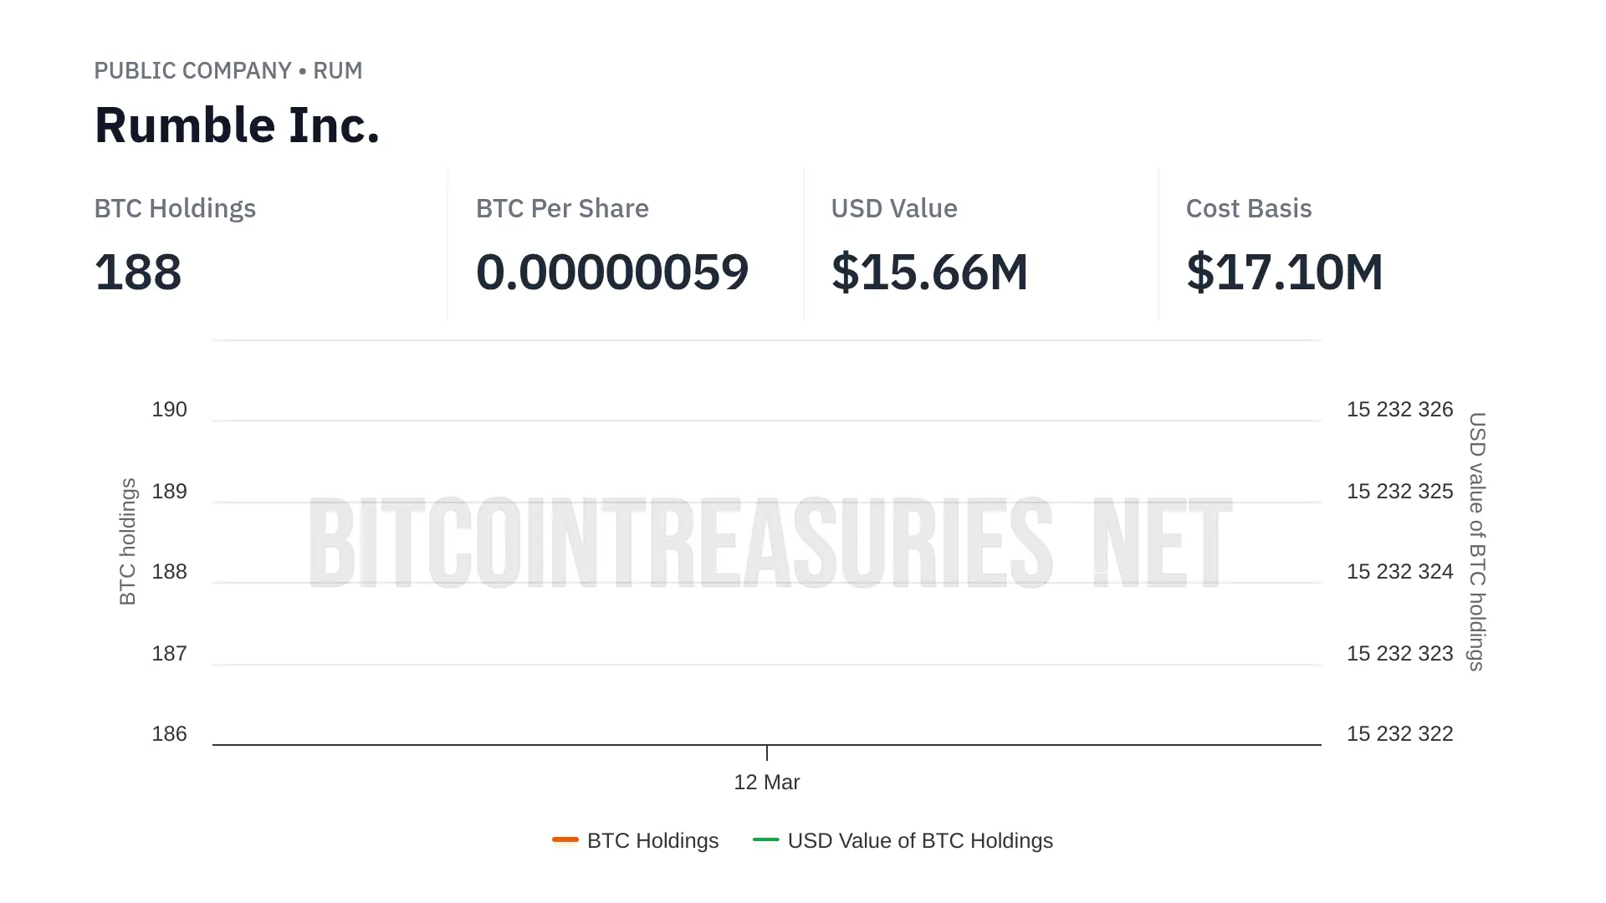
Task: Click the Rumble Inc. company heading
Action: click(x=237, y=125)
